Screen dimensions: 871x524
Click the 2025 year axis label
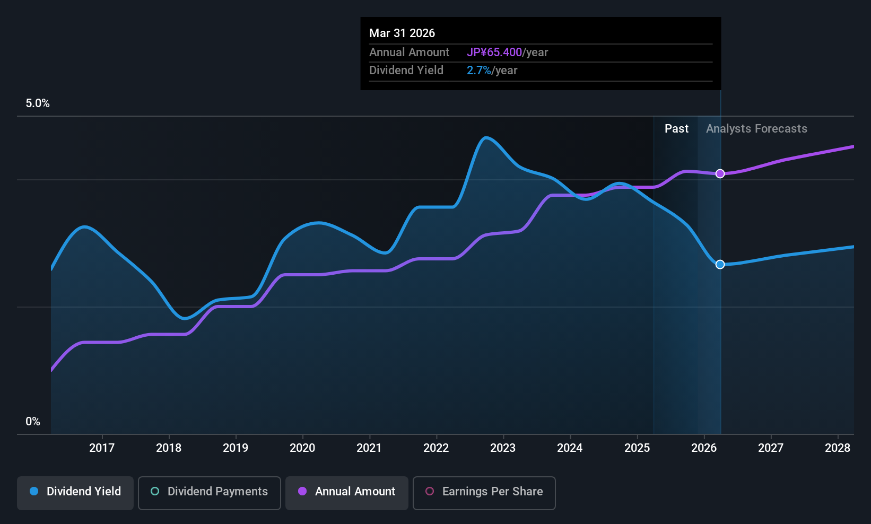click(x=637, y=448)
